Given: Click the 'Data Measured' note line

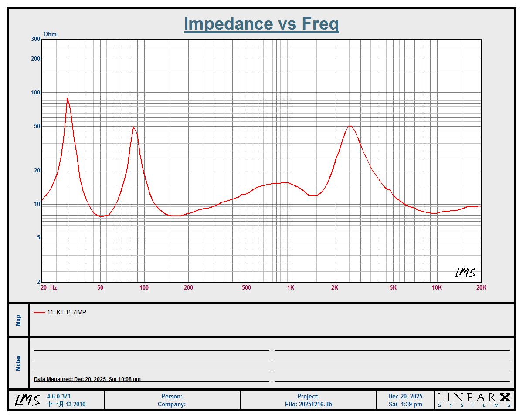Looking at the screenshot, I should tap(87, 379).
